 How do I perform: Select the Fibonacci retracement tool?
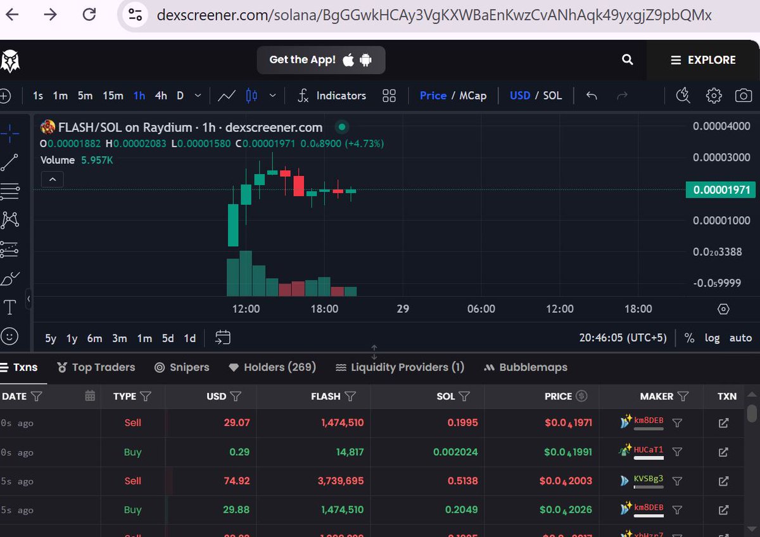(x=9, y=191)
